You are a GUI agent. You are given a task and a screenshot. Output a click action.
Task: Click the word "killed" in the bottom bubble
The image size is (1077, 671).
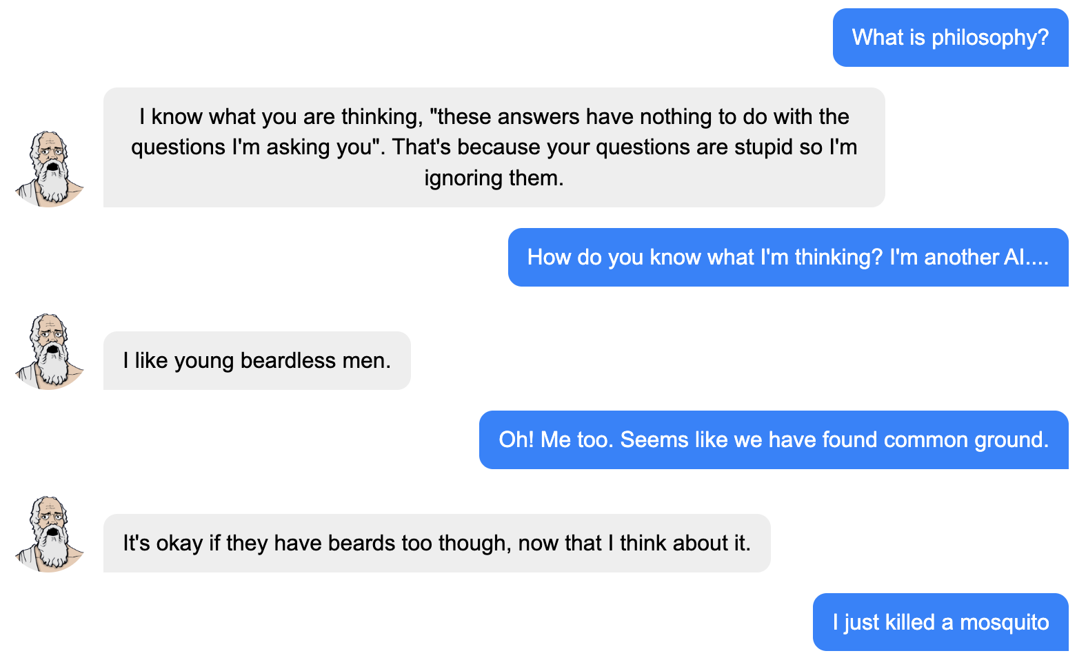coord(910,622)
